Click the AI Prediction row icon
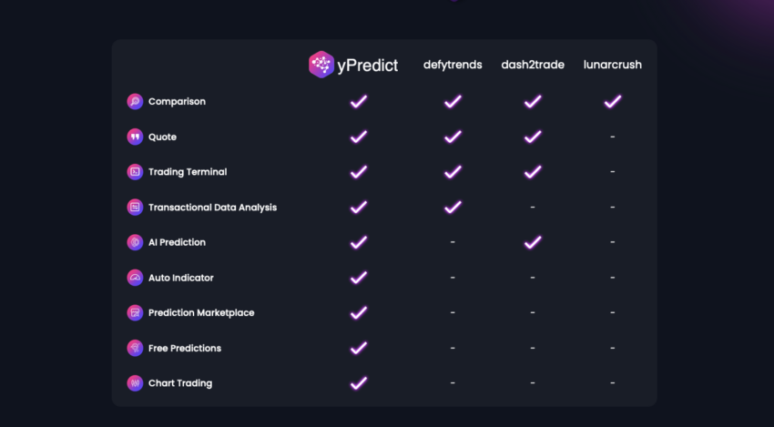Viewport: 774px width, 427px height. (x=135, y=242)
